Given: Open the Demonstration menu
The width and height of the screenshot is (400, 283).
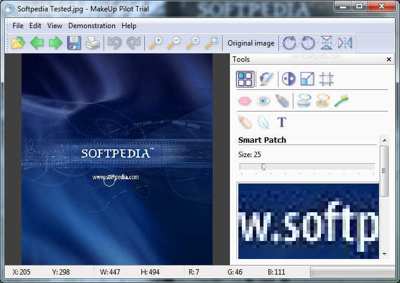Looking at the screenshot, I should tap(92, 26).
